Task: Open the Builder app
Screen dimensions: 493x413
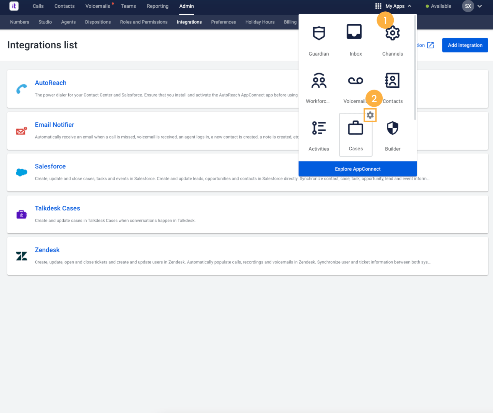Action: tap(392, 134)
